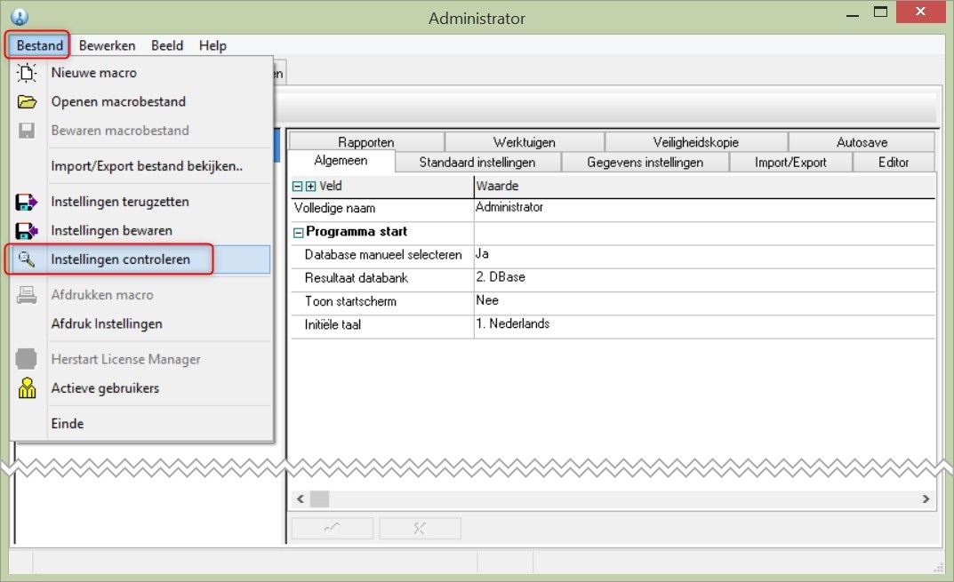954x582 pixels.
Task: Click the gray Herstart License Manager icon
Action: coord(26,359)
